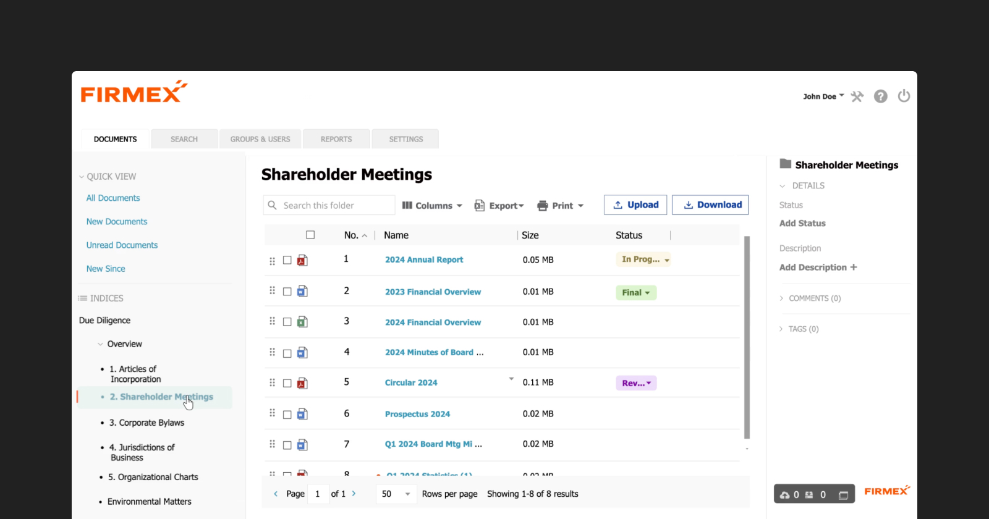Go to the next page arrow
The height and width of the screenshot is (519, 989).
[x=354, y=494]
